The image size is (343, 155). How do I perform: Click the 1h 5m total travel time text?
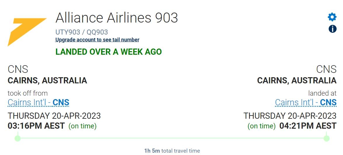172,151
